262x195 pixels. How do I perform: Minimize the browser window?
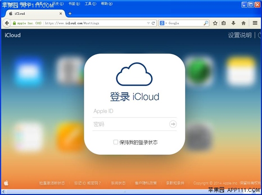point(244,5)
